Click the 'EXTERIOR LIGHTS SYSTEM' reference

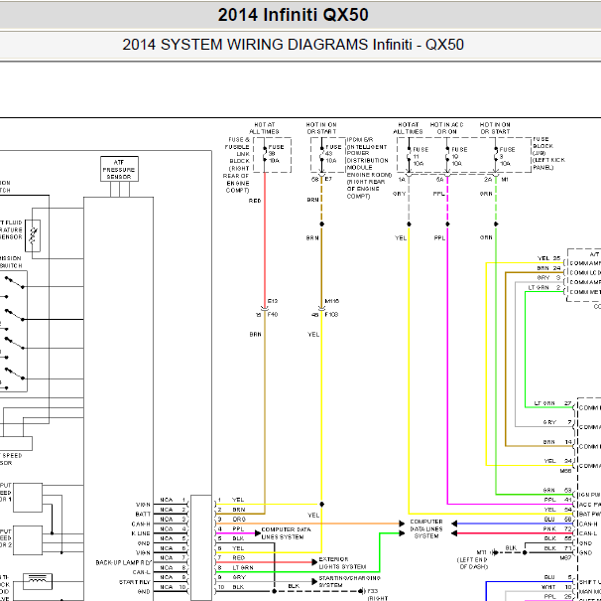click(x=342, y=563)
